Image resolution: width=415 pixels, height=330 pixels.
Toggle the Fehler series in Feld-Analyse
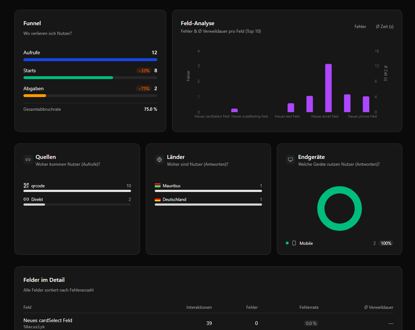360,26
